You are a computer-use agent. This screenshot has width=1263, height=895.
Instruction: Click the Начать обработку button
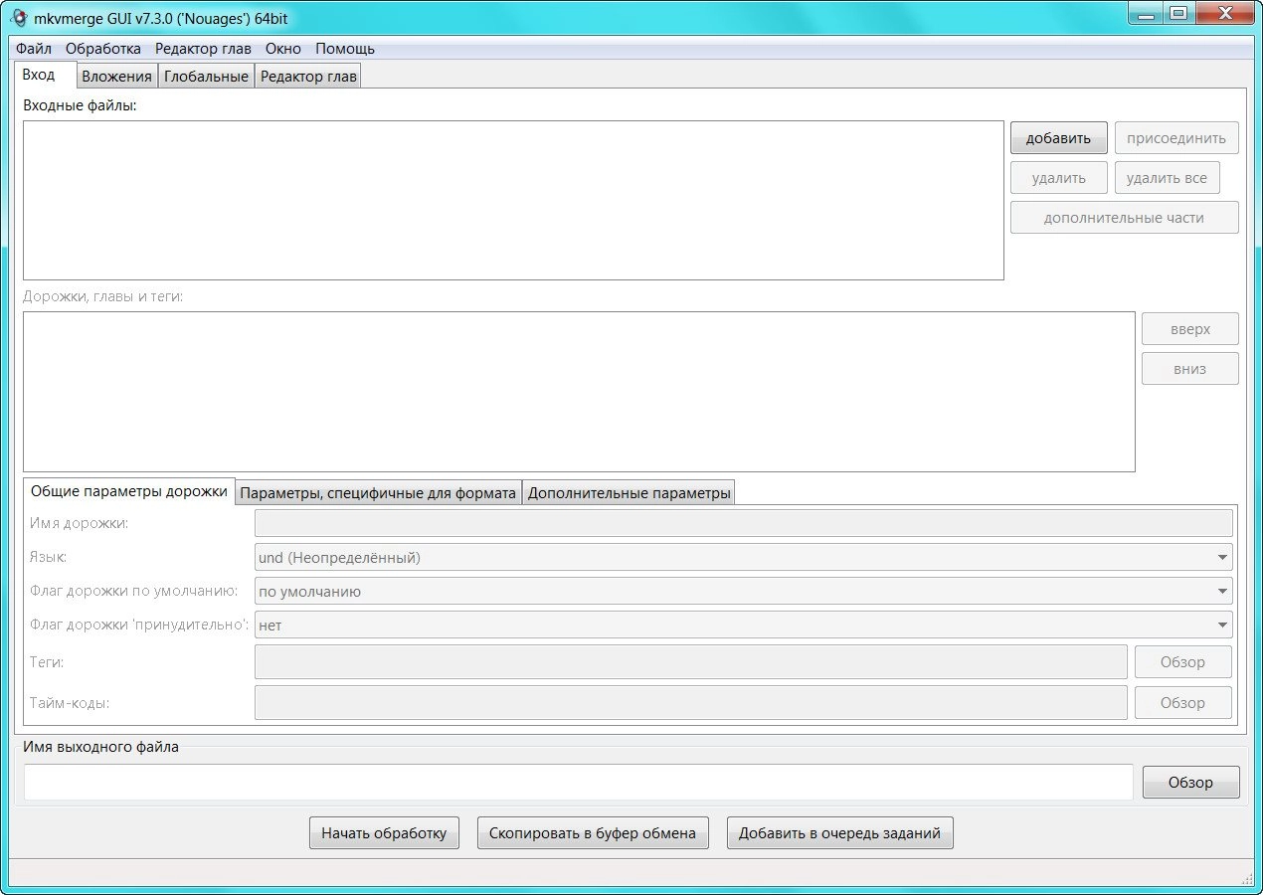(x=384, y=833)
